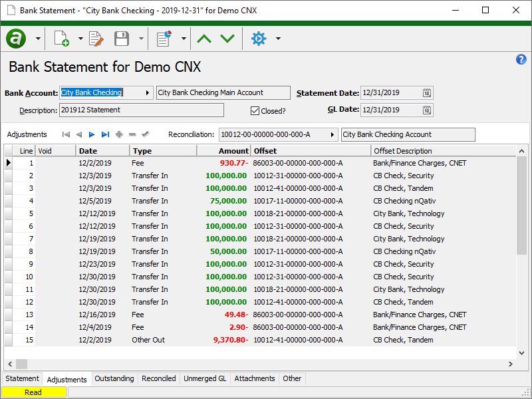Image resolution: width=532 pixels, height=399 pixels.
Task: Switch to the Unmerged GL tab
Action: point(205,378)
